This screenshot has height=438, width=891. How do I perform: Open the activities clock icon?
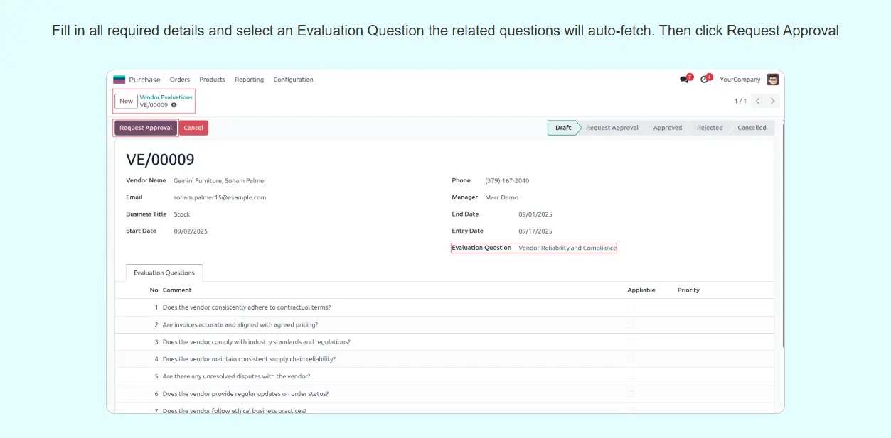(x=705, y=80)
